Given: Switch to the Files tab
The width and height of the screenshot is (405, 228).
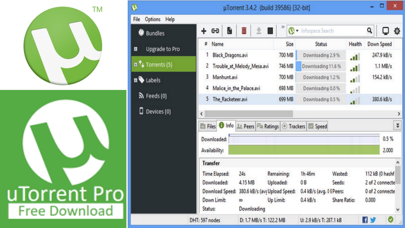Looking at the screenshot, I should point(208,126).
